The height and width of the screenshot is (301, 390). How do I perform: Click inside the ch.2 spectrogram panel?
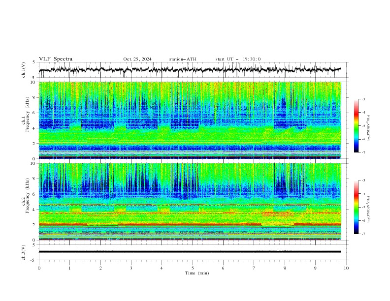click(x=190, y=202)
